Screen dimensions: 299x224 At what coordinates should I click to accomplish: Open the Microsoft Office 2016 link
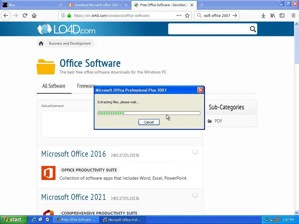pyautogui.click(x=74, y=154)
